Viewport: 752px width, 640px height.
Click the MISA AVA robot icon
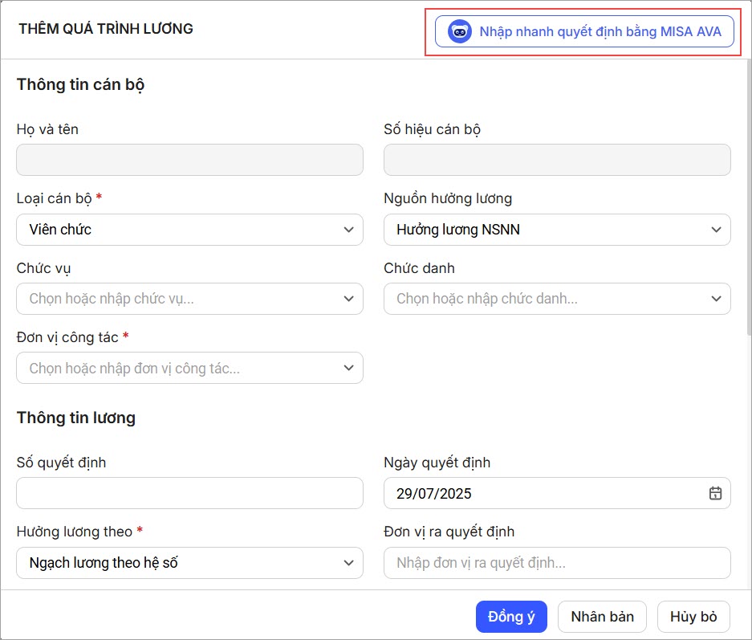pos(460,32)
